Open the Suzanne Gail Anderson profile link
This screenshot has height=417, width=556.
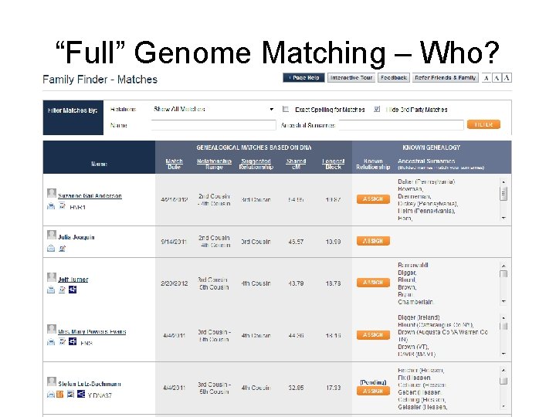click(90, 196)
